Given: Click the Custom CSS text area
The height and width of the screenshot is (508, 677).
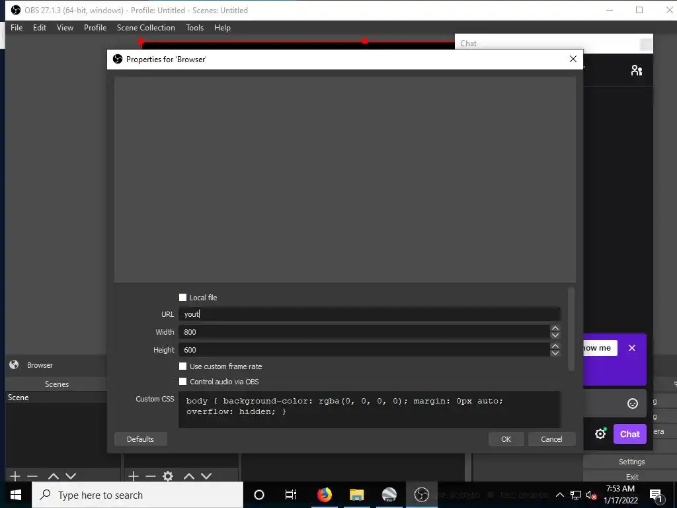Looking at the screenshot, I should click(369, 409).
